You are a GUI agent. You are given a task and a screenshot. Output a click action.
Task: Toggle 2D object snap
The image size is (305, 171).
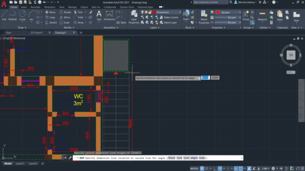(241, 168)
